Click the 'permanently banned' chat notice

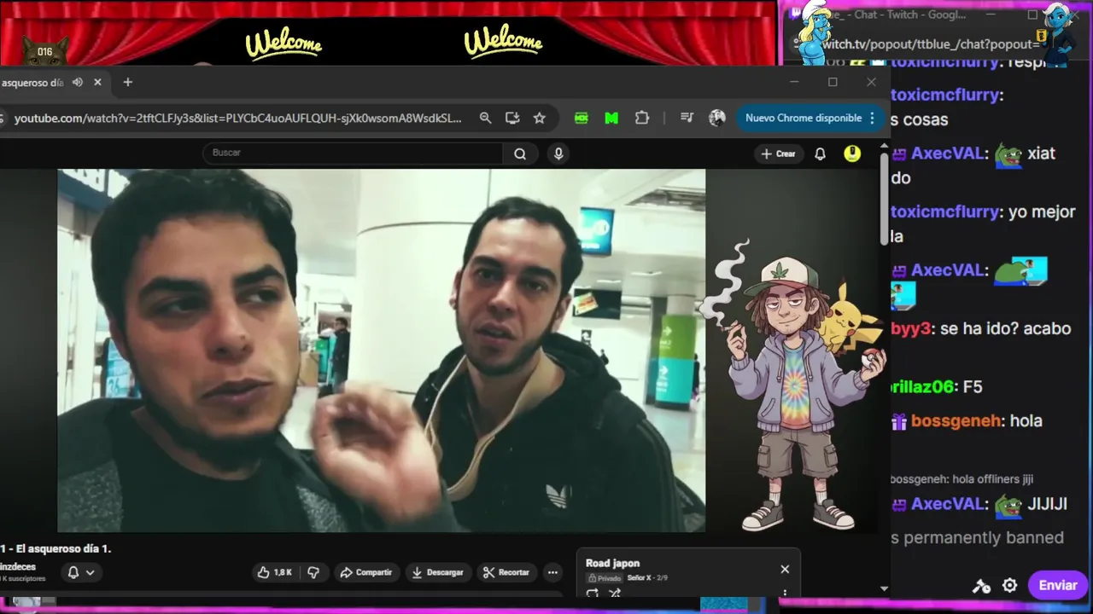tap(978, 538)
